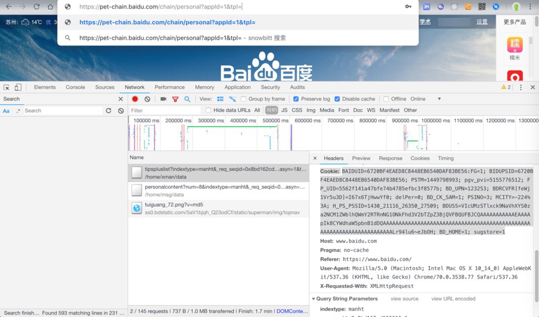Open the Online throttling dropdown arrow
Viewport: 539px width, 317px height.
pos(439,99)
